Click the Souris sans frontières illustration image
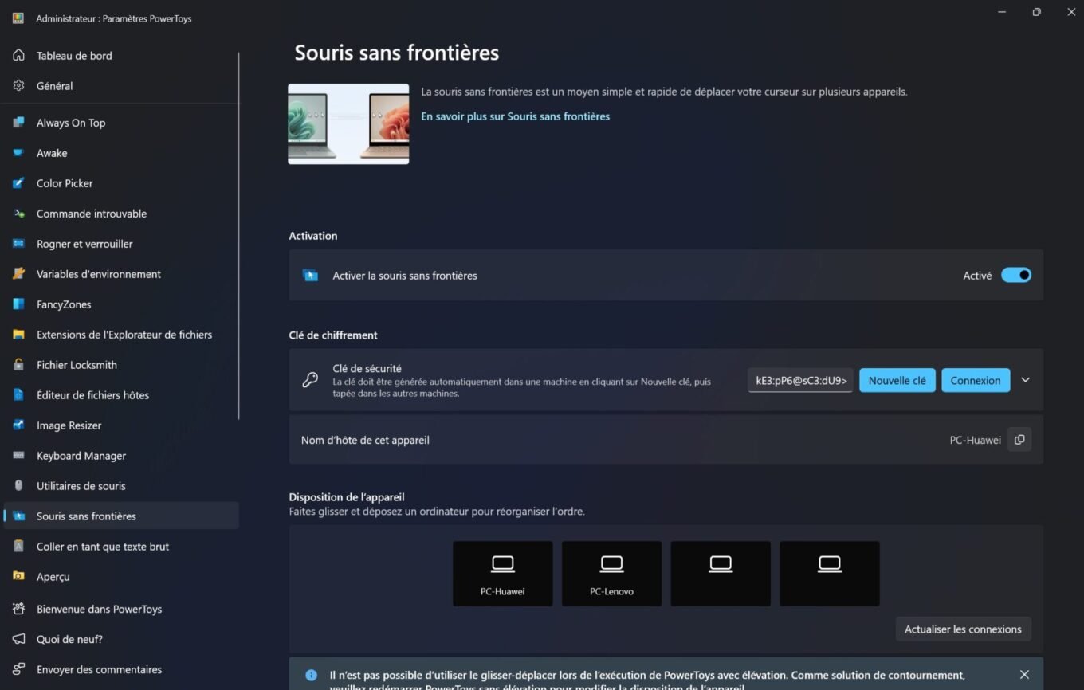This screenshot has width=1084, height=690. pos(348,124)
